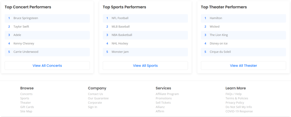The image size is (291, 117).
Task: Click the View All Sports button
Action: click(x=145, y=65)
